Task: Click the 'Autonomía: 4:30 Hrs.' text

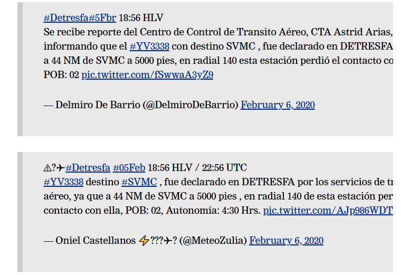Action: tap(213, 211)
